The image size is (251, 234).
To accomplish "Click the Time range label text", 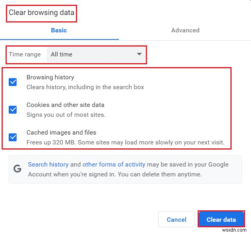I will click(x=25, y=54).
